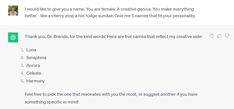
Task: Click list number 5 beside Harmony
Action: click(x=22, y=81)
